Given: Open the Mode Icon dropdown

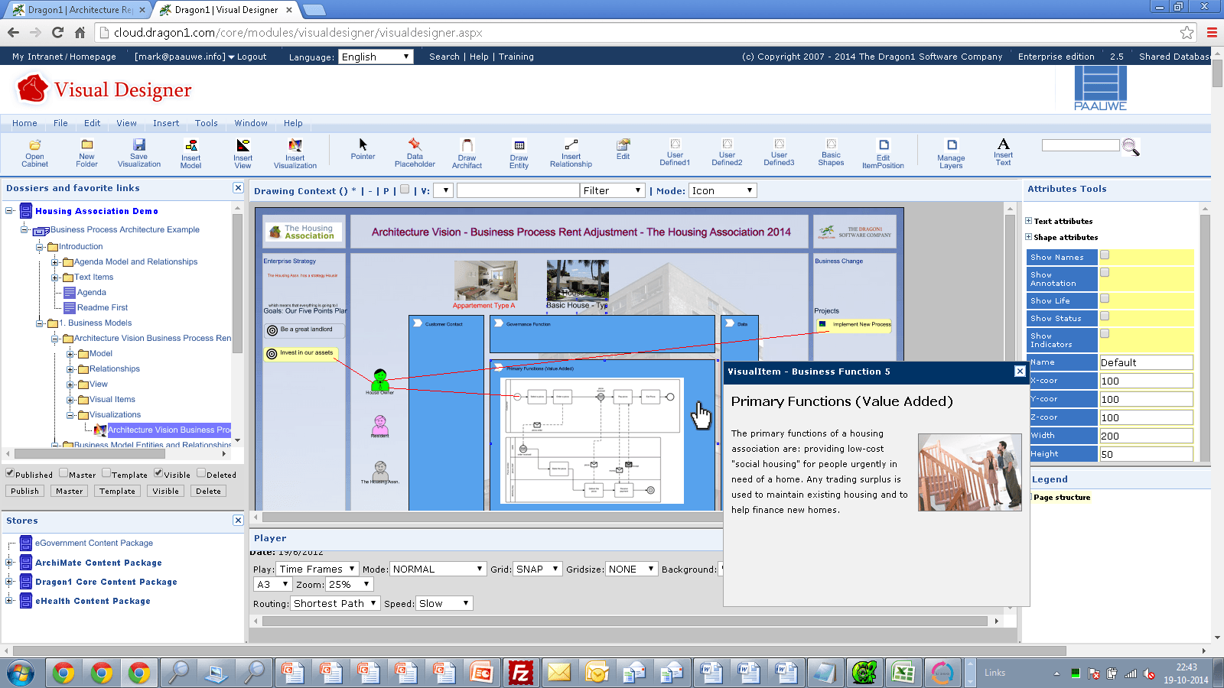Looking at the screenshot, I should click(723, 190).
